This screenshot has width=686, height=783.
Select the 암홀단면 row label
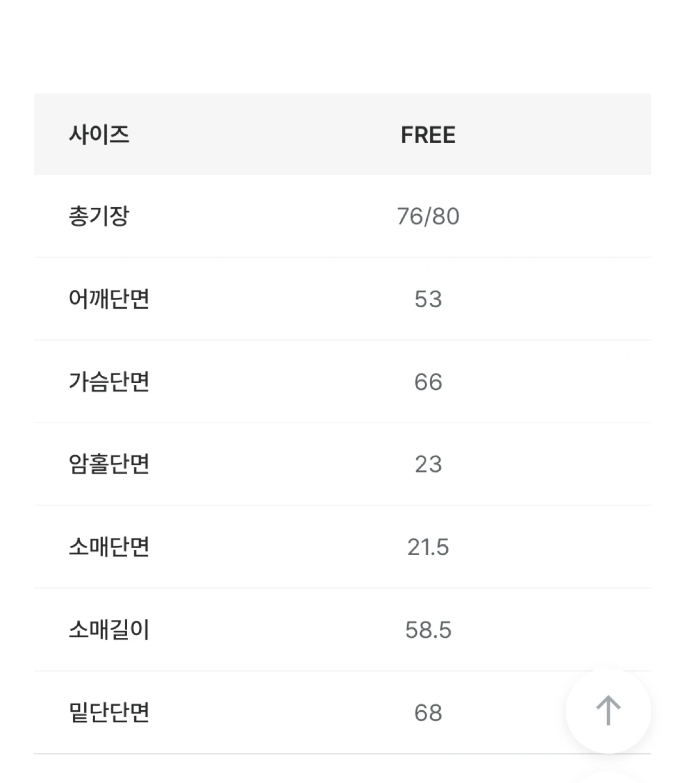point(109,464)
